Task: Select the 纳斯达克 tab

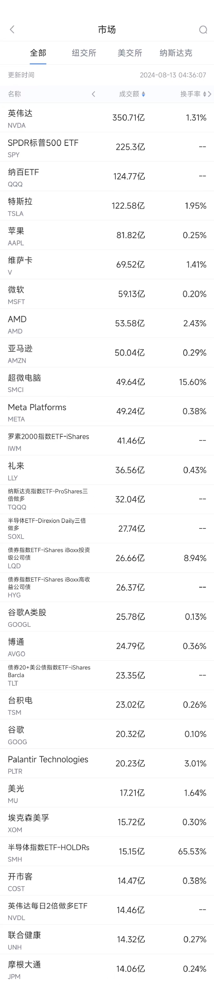Action: 176,53
